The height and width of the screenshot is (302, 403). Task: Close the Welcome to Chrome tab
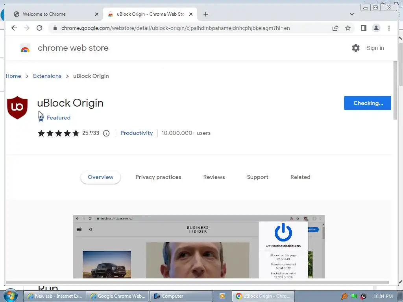click(97, 14)
